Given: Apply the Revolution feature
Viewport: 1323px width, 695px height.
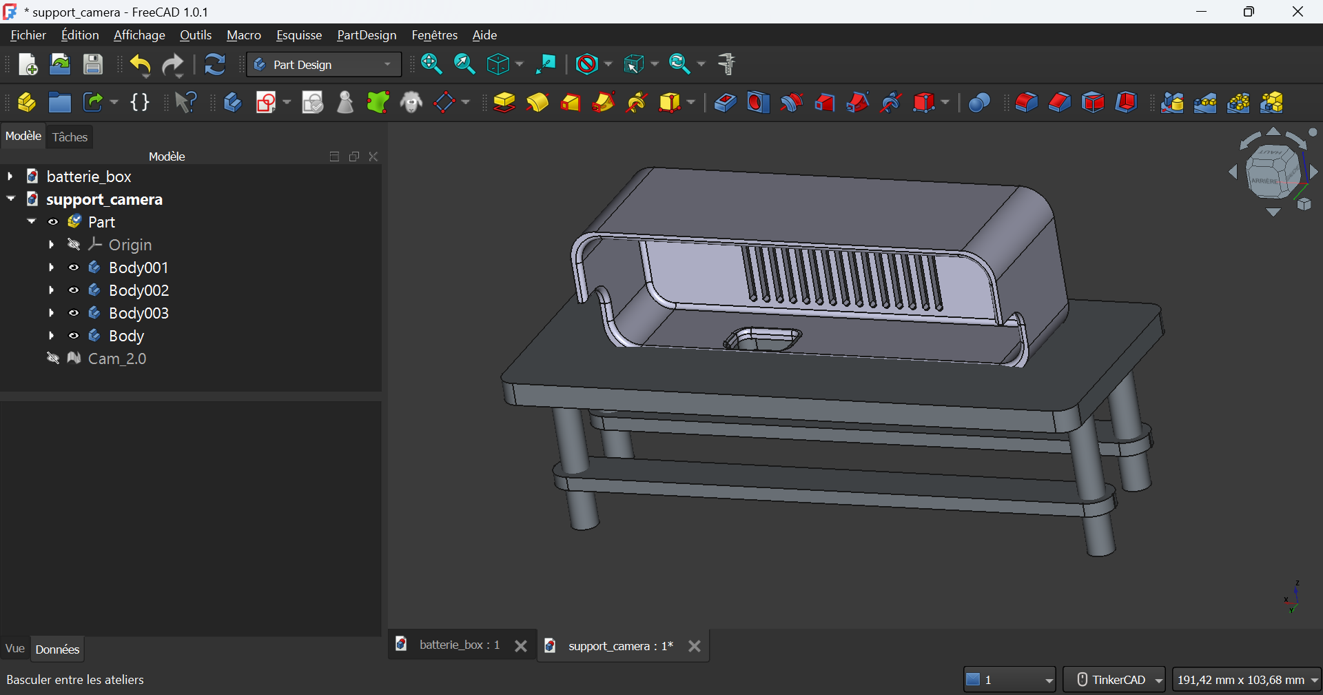Looking at the screenshot, I should 537,103.
